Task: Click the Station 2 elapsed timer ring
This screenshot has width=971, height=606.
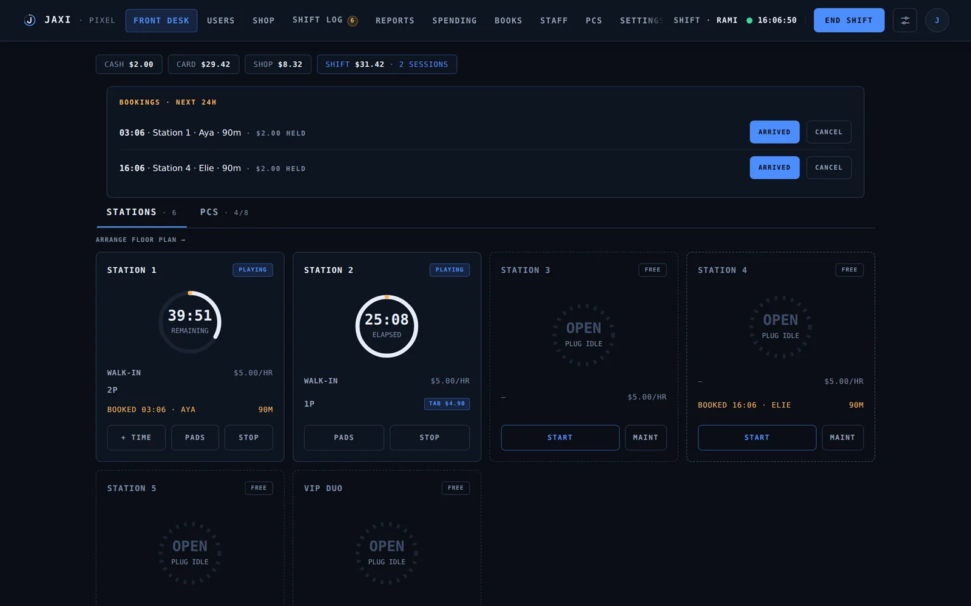Action: (387, 326)
